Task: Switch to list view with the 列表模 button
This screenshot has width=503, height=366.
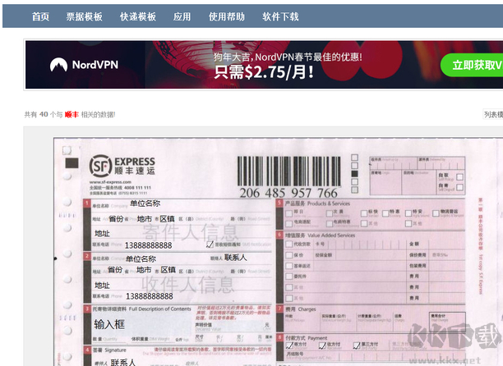Action: (493, 114)
